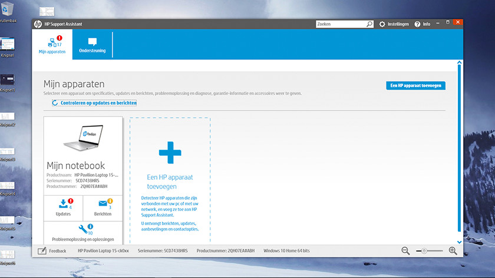
Task: Click the HP Pavilion laptop thumbnail
Action: coord(83,136)
